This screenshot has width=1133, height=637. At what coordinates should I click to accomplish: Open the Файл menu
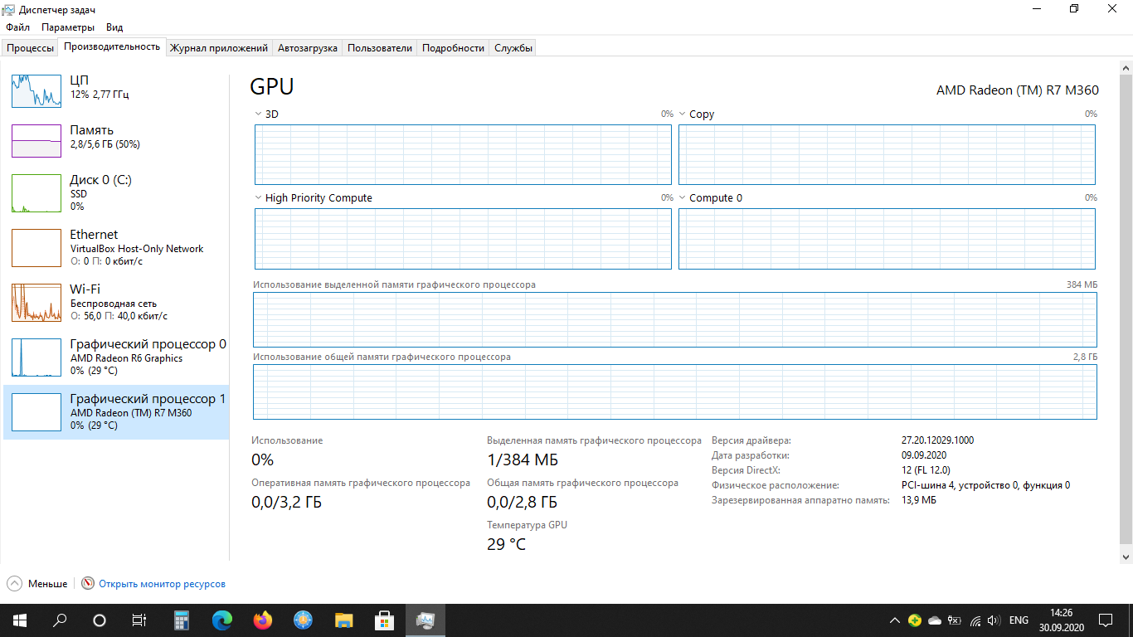pos(17,27)
